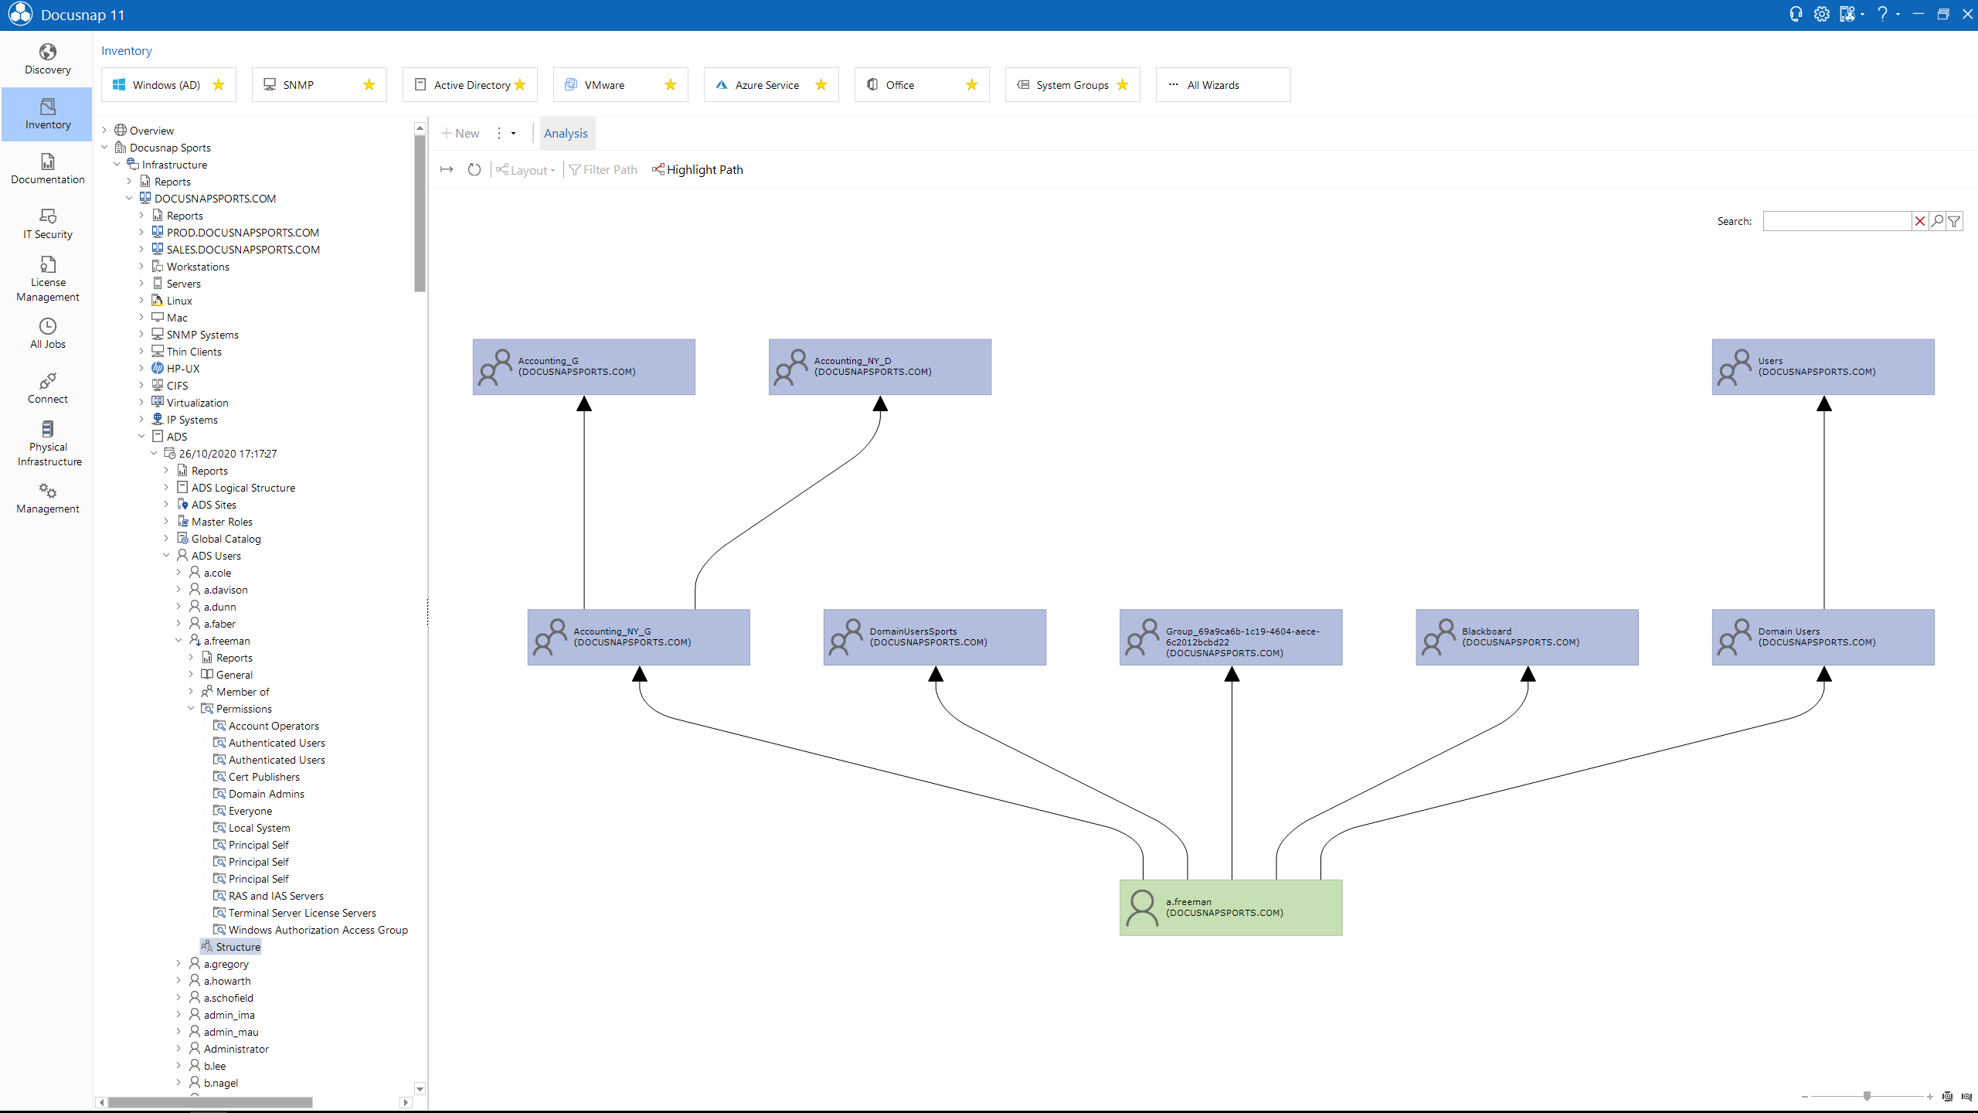Toggle favorite star on VMware wizard
Viewport: 1978px width, 1113px height.
click(x=671, y=84)
